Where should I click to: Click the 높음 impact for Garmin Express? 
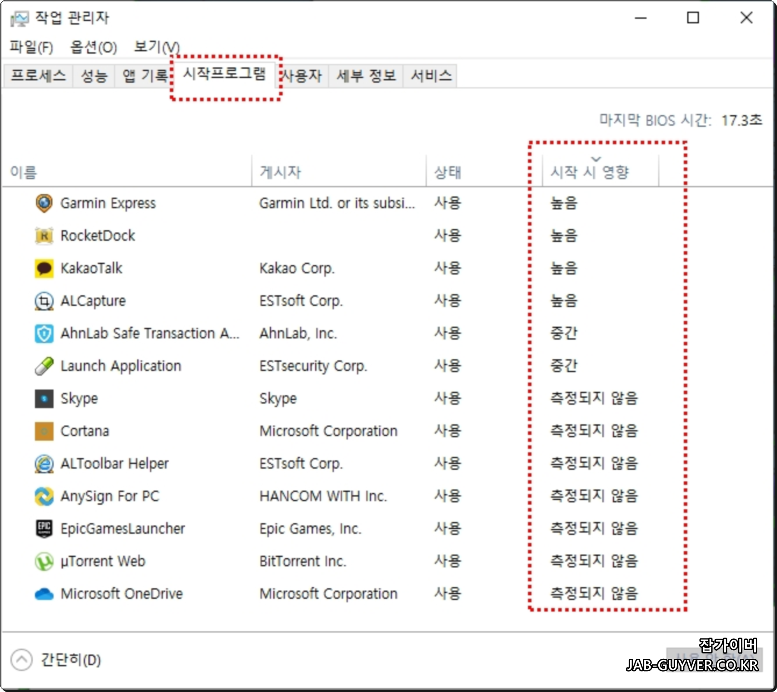[564, 203]
